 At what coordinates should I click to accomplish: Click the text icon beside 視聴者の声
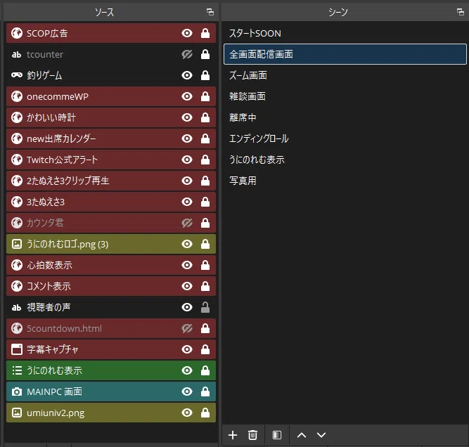click(17, 307)
